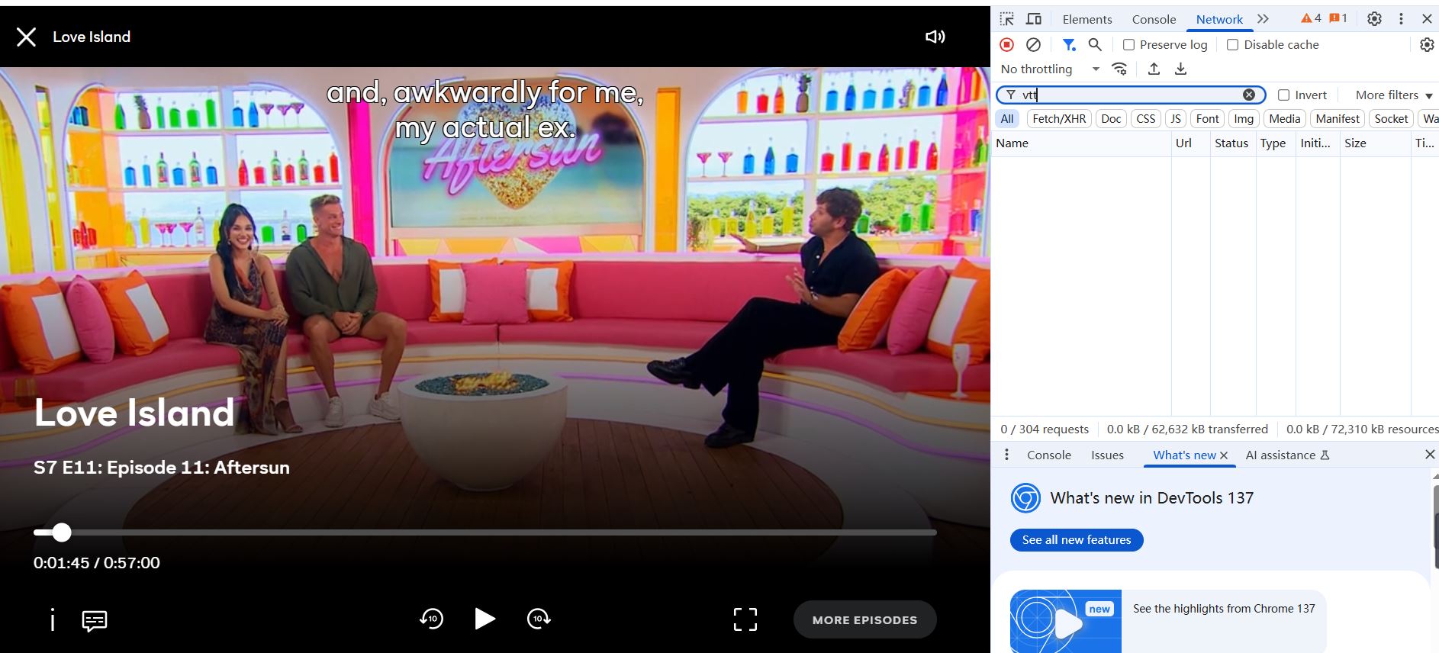The width and height of the screenshot is (1439, 653).
Task: Click the video progress slider handle
Action: pyautogui.click(x=62, y=532)
